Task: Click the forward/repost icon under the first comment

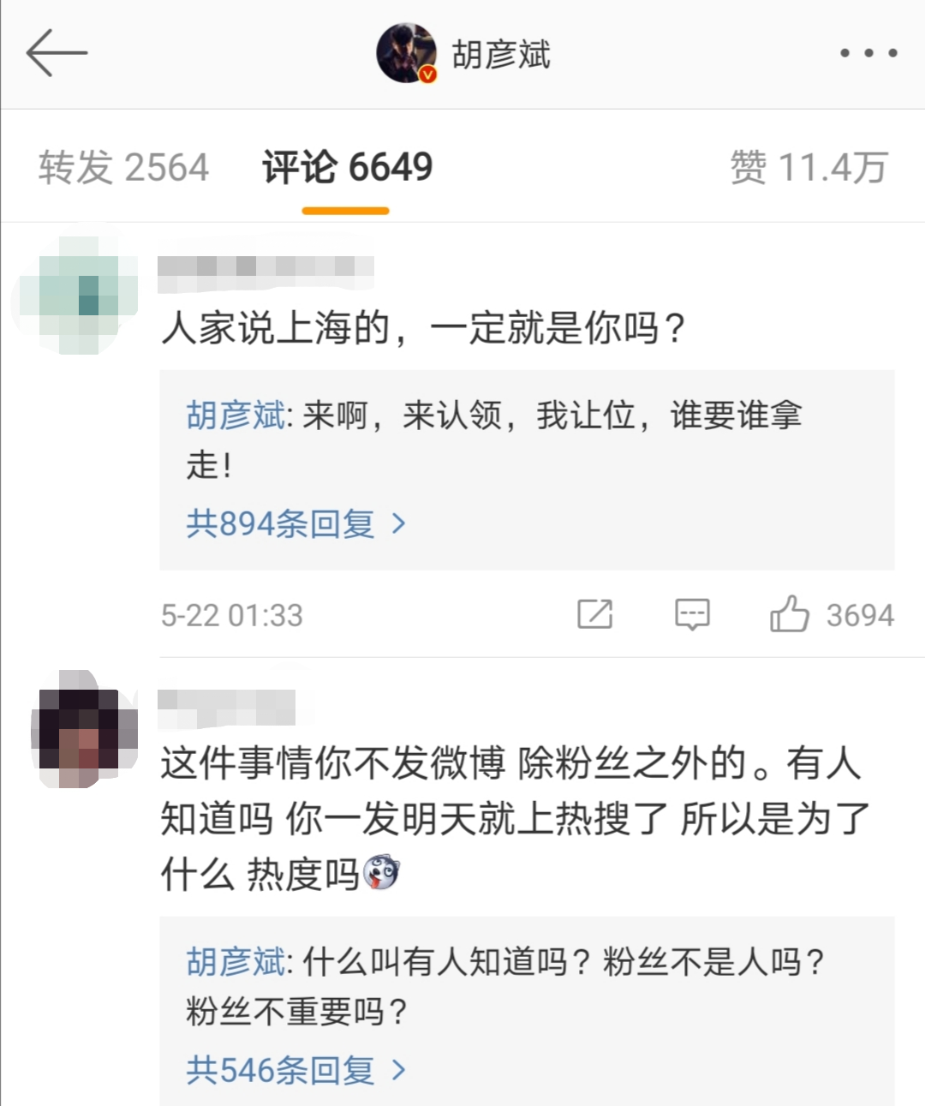Action: point(597,614)
